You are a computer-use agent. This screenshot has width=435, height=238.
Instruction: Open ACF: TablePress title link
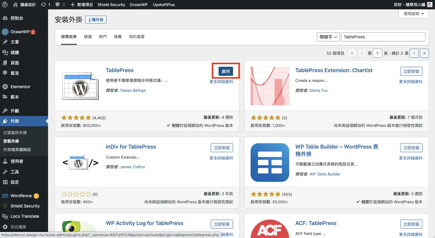click(x=316, y=223)
